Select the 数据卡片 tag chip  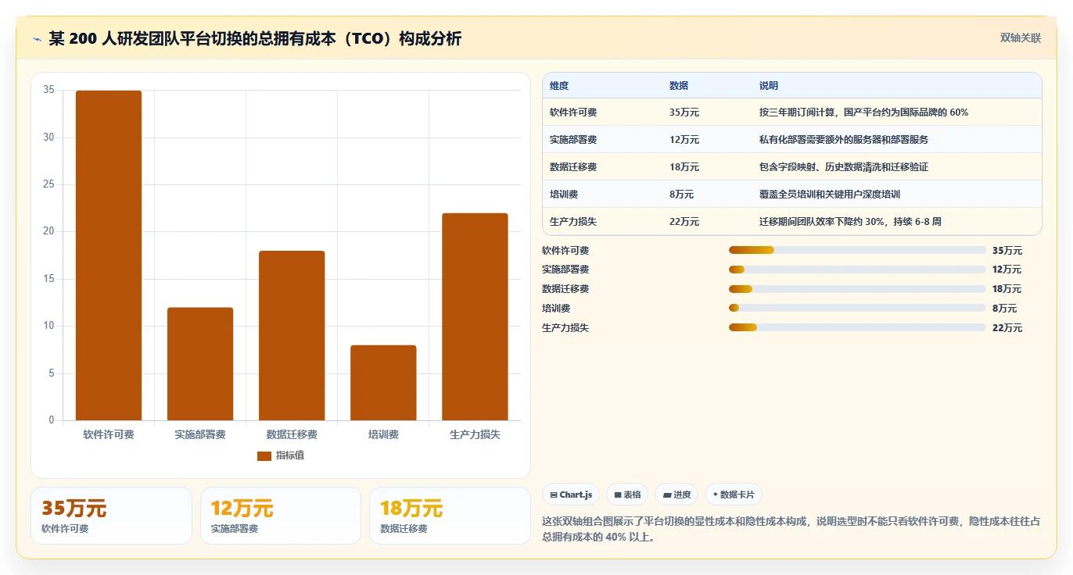coord(733,495)
